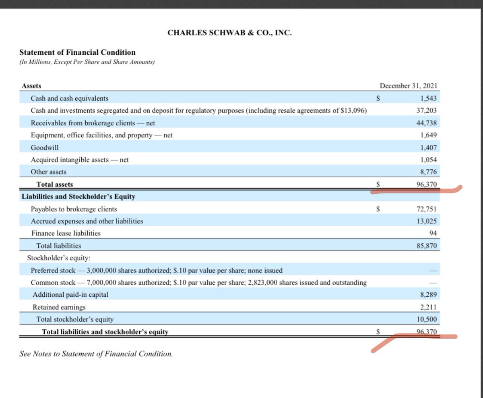Click the value 94
This screenshot has height=398, width=483.
[x=433, y=233]
